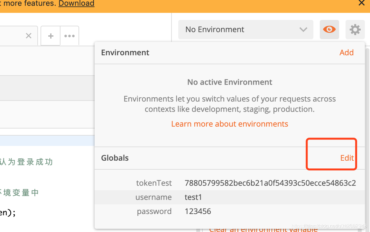Select the username global variable row
The width and height of the screenshot is (370, 232).
[x=230, y=197]
